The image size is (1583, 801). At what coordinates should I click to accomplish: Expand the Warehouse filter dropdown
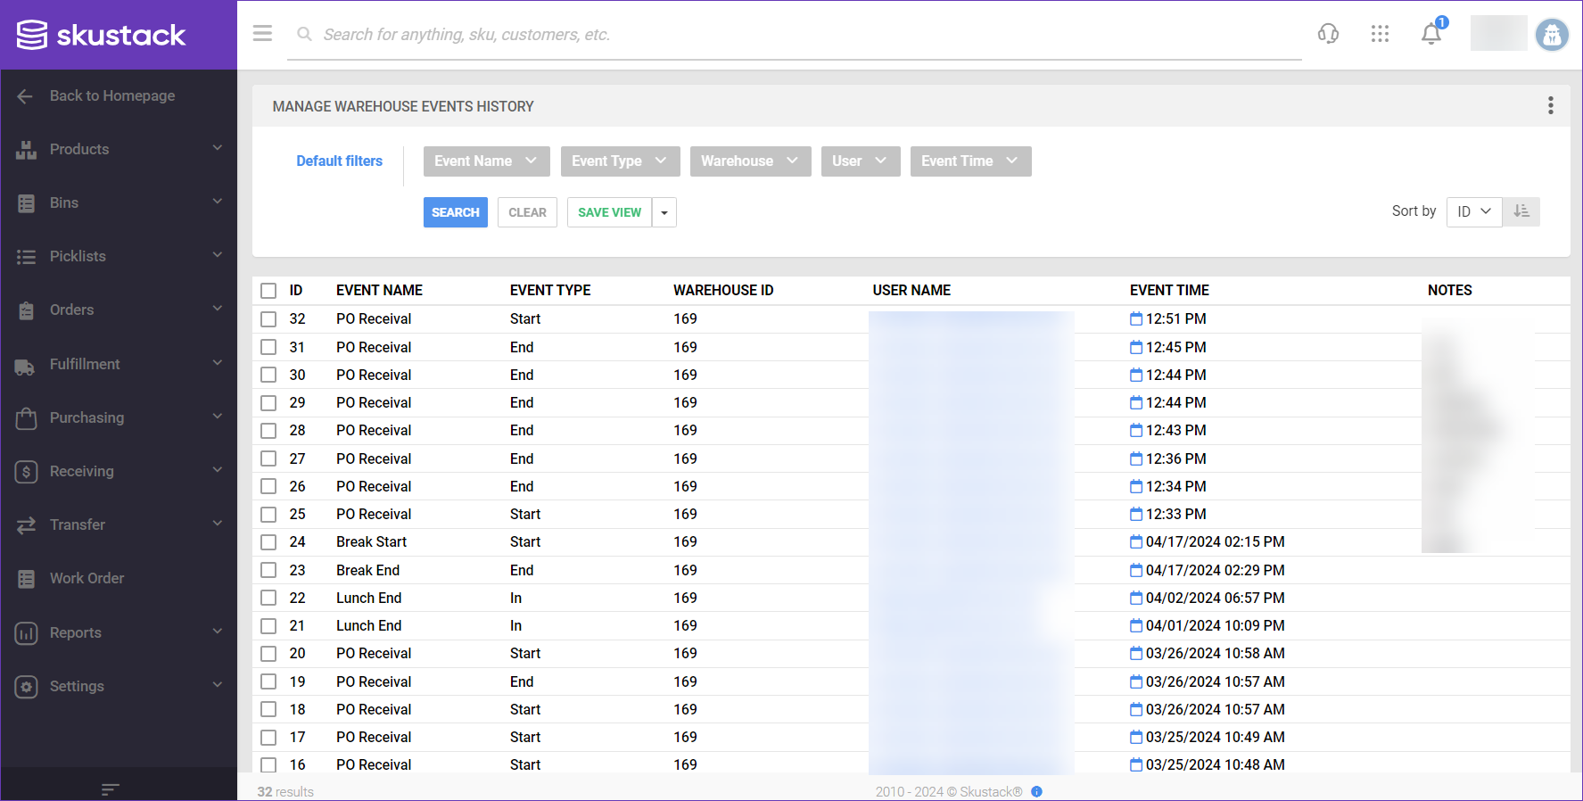749,161
